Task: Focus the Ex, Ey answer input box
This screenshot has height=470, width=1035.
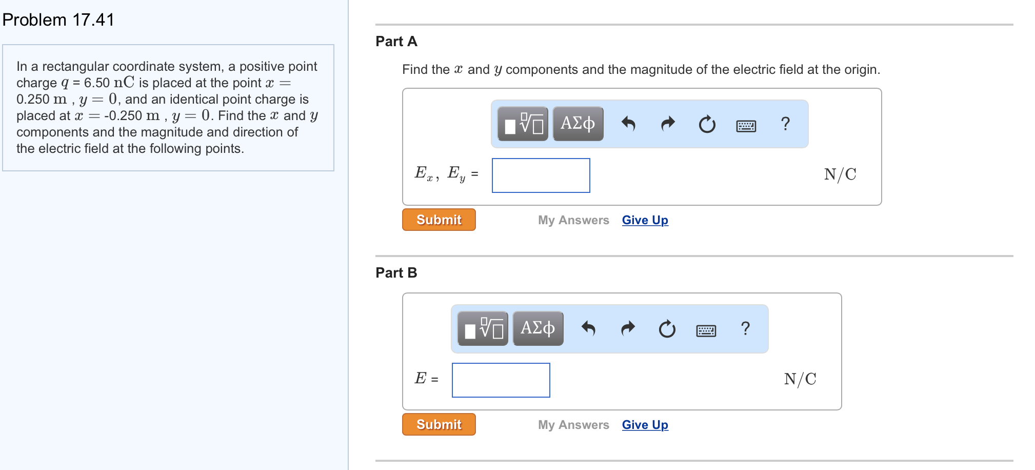Action: pyautogui.click(x=541, y=175)
